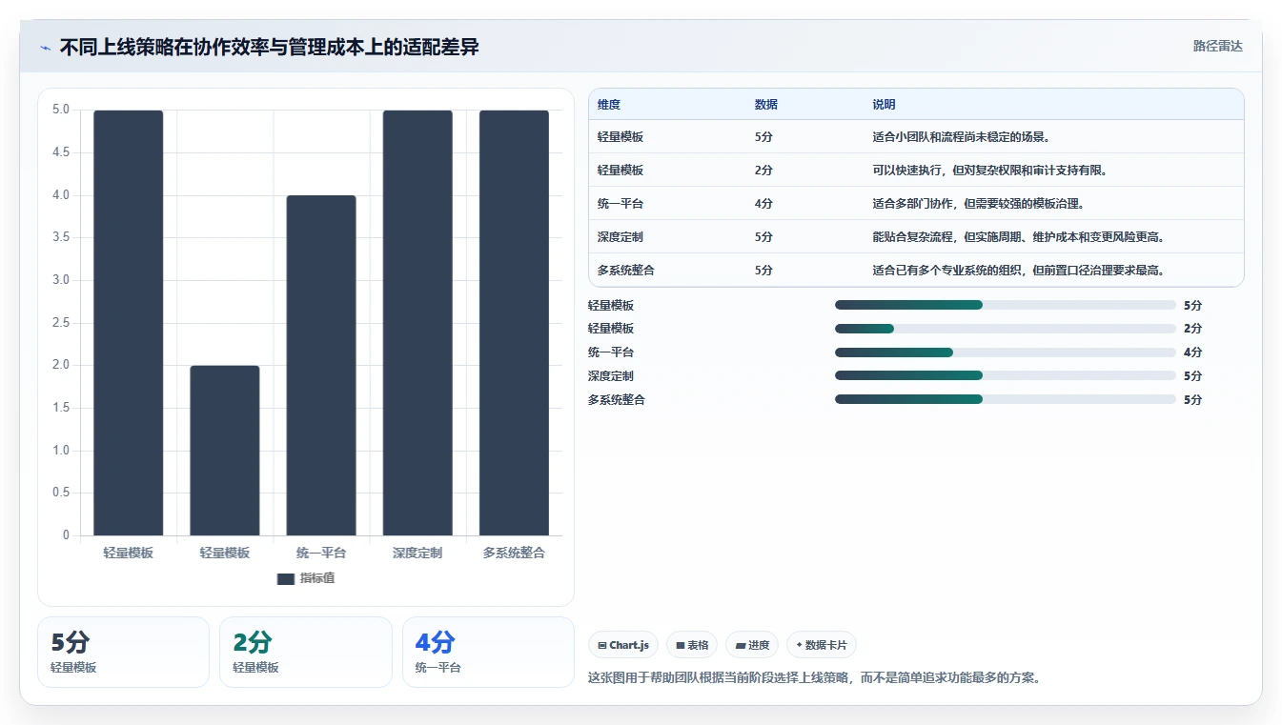The height and width of the screenshot is (725, 1282).
Task: Select the Chart.js tag
Action: pos(623,645)
